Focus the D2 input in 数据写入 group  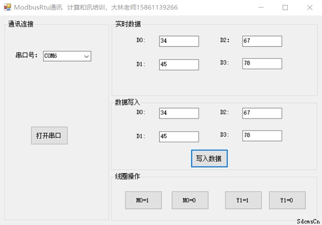(x=262, y=114)
